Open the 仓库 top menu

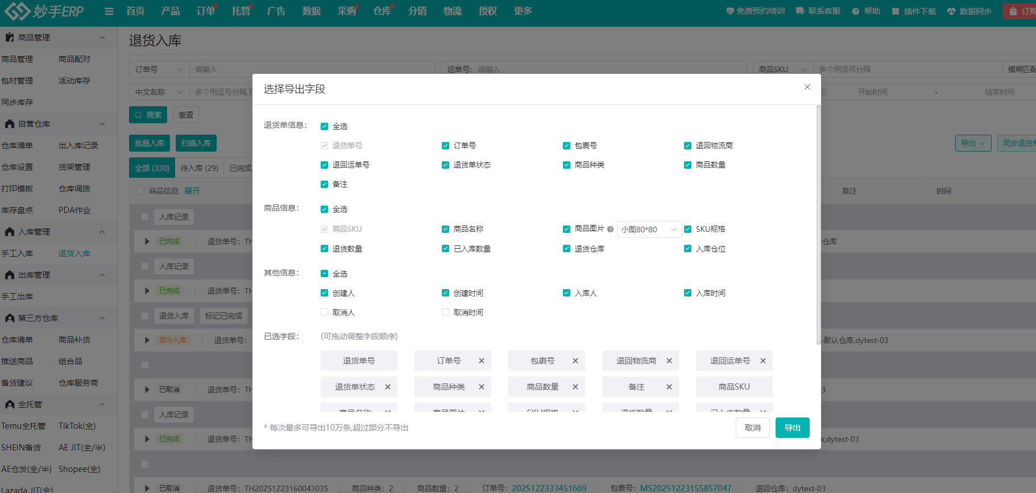(382, 11)
